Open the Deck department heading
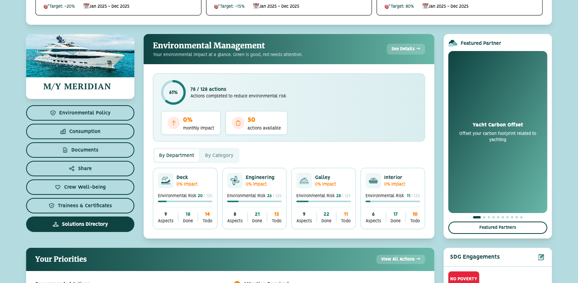 (x=182, y=177)
